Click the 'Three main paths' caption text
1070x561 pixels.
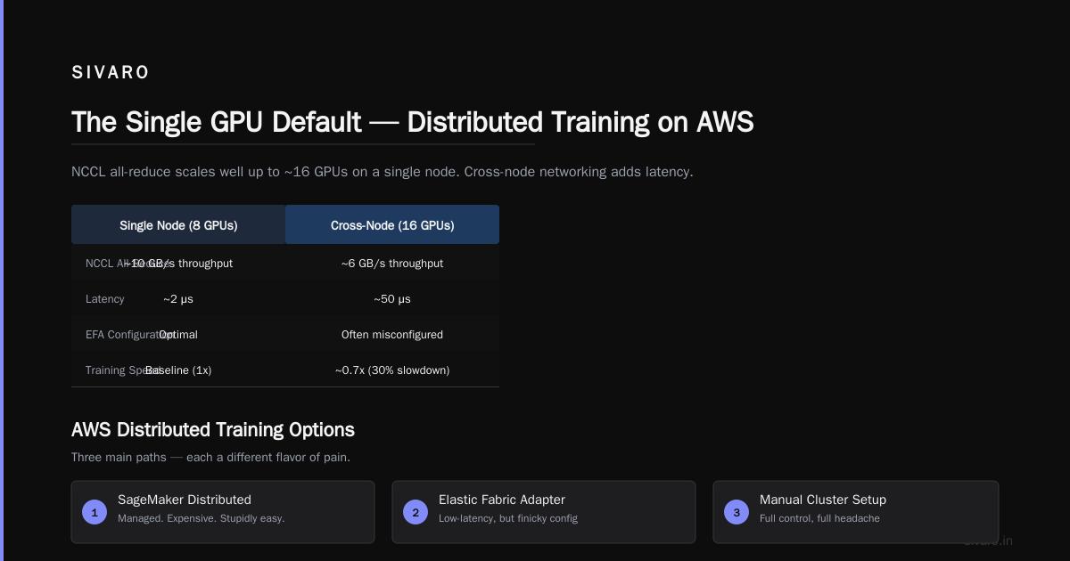pyautogui.click(x=210, y=458)
